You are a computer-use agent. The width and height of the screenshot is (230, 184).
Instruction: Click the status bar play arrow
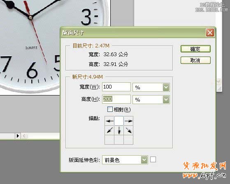point(18,136)
